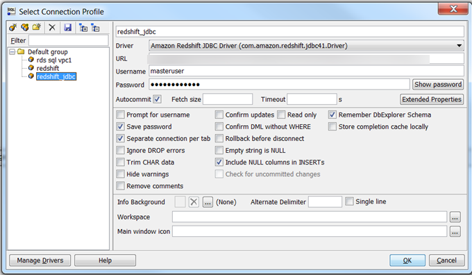
Task: Click the Show password button
Action: click(438, 84)
